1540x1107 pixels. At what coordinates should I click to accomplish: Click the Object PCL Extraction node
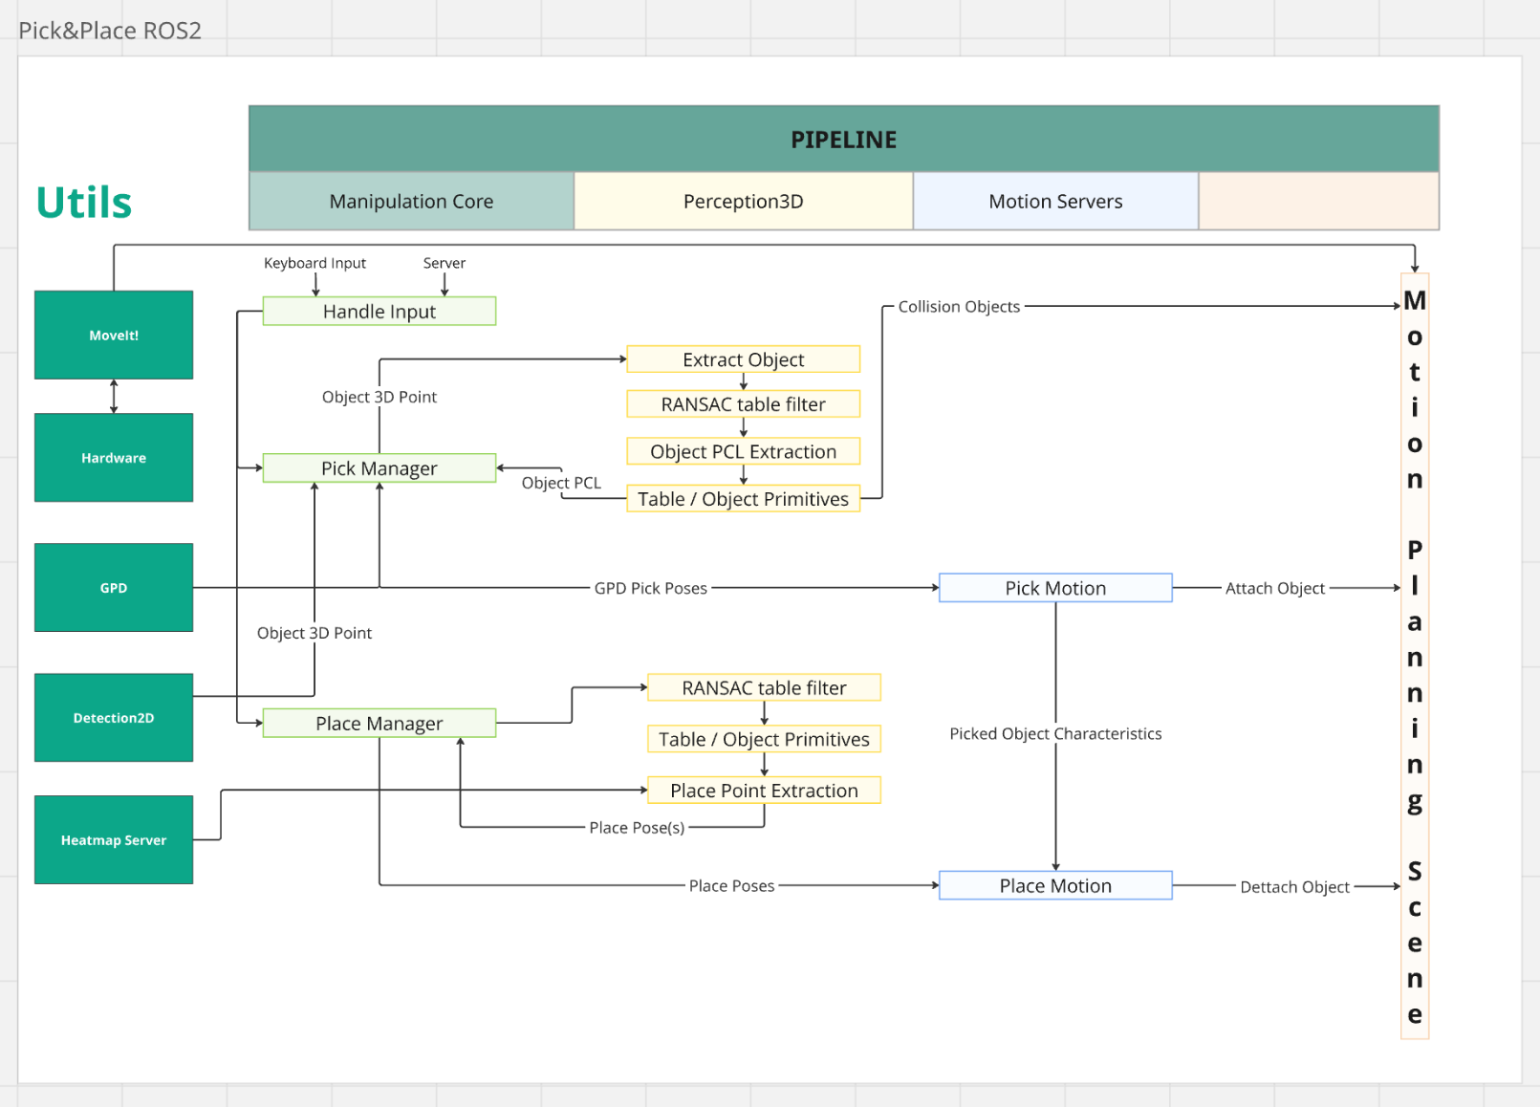click(x=743, y=451)
